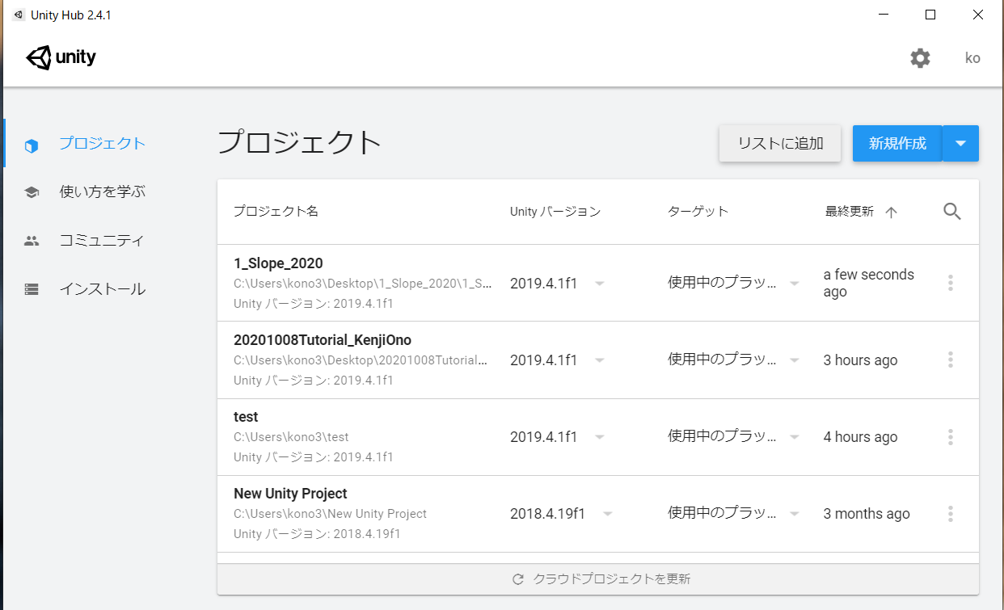Toggle the 最終更新 sort order arrow
1004x610 pixels.
pos(891,212)
